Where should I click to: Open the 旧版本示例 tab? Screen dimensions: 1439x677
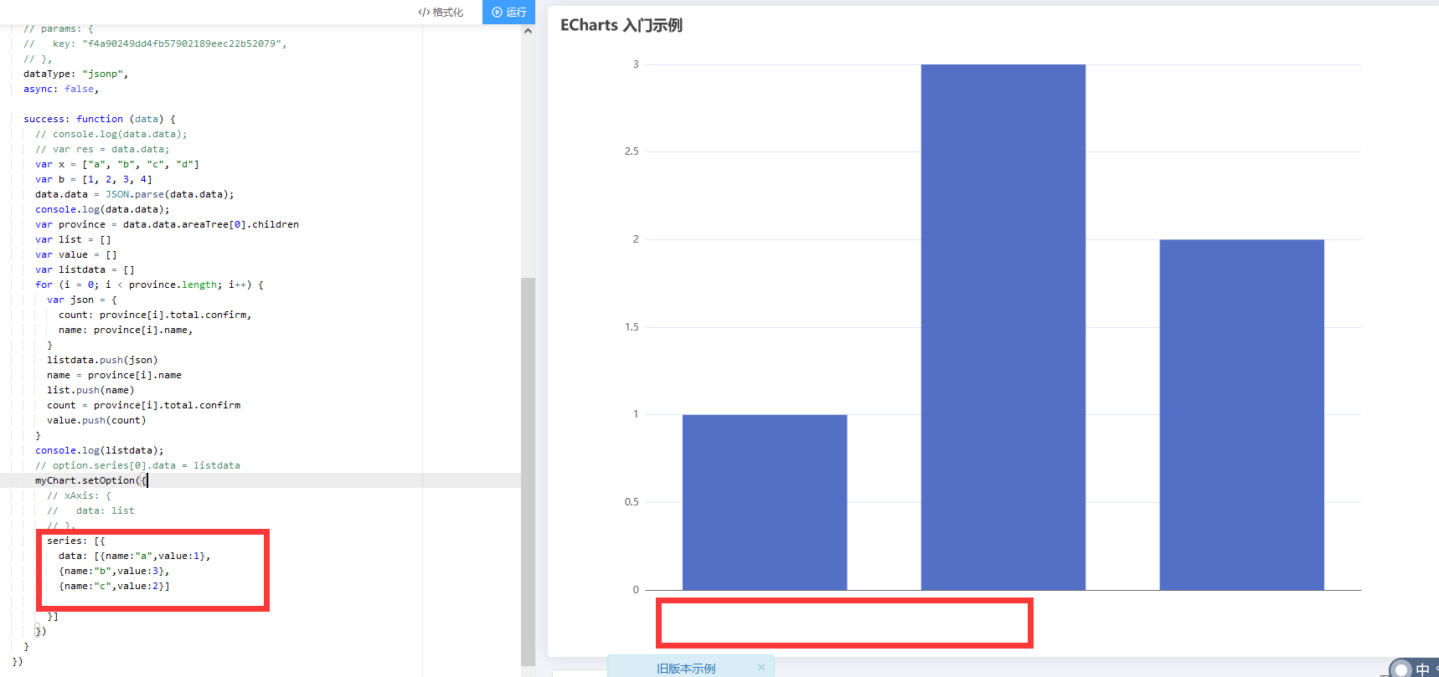[685, 668]
